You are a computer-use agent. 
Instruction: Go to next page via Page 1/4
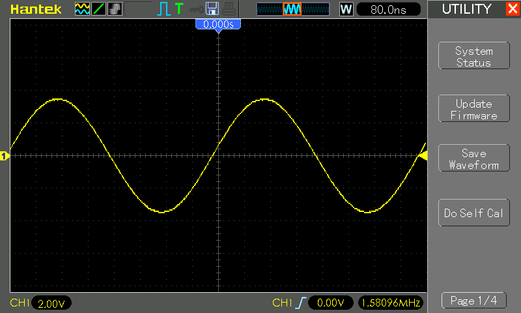pyautogui.click(x=473, y=301)
